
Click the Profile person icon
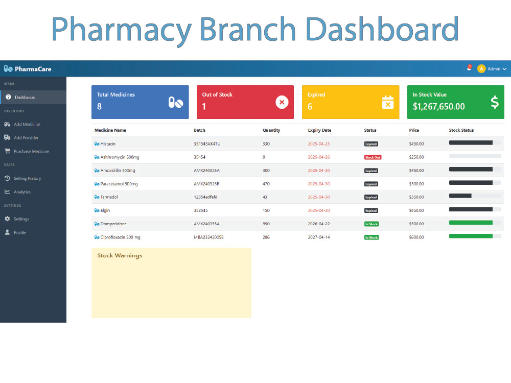pos(7,232)
